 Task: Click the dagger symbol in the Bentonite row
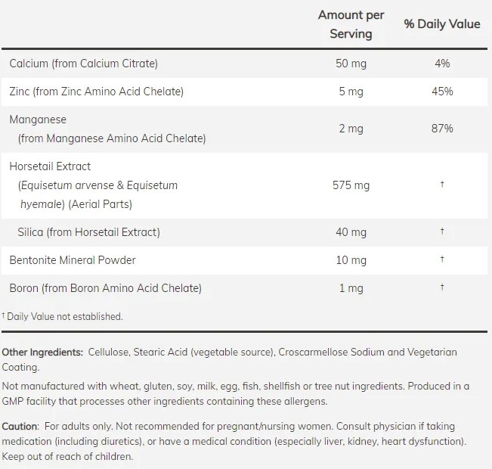(442, 260)
